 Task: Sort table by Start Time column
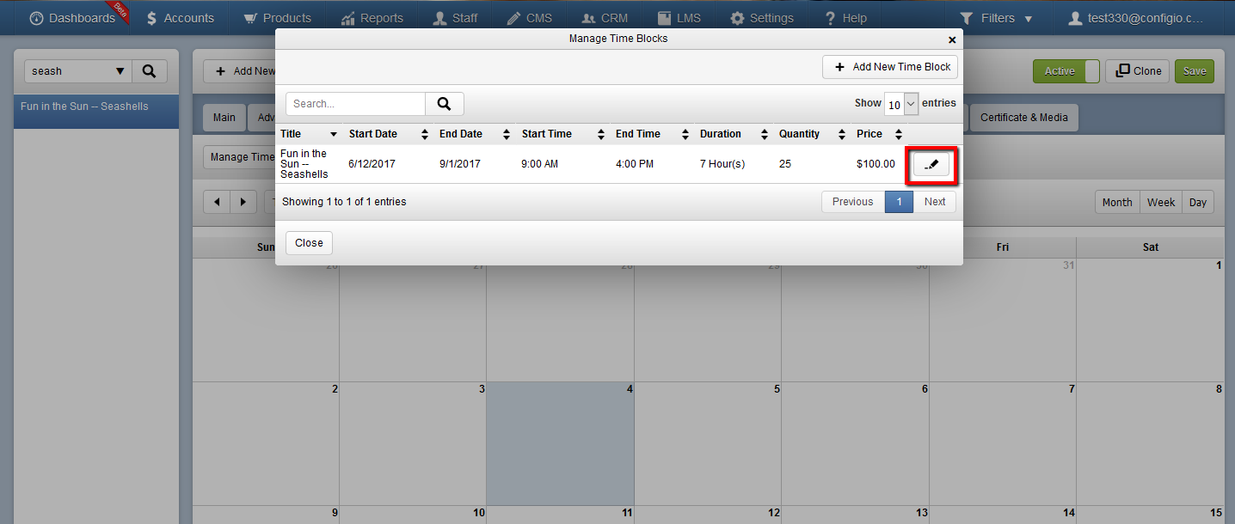564,134
